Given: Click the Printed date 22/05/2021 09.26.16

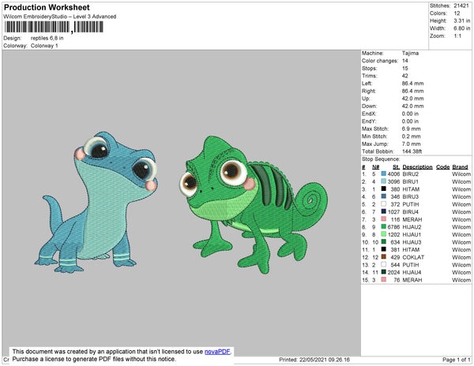Looking at the screenshot, I should tap(325, 360).
